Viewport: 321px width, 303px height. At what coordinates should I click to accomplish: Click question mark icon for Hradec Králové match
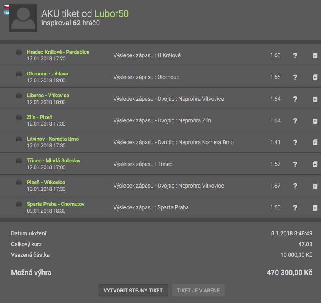[x=295, y=56]
